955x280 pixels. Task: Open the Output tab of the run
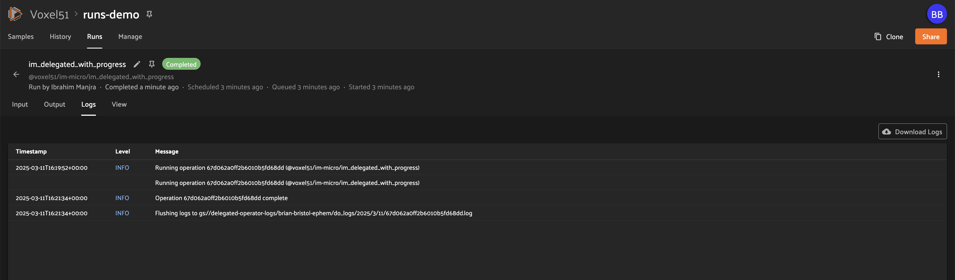pyautogui.click(x=54, y=104)
